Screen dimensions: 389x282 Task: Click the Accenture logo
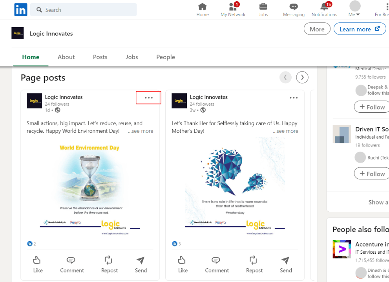pyautogui.click(x=342, y=249)
